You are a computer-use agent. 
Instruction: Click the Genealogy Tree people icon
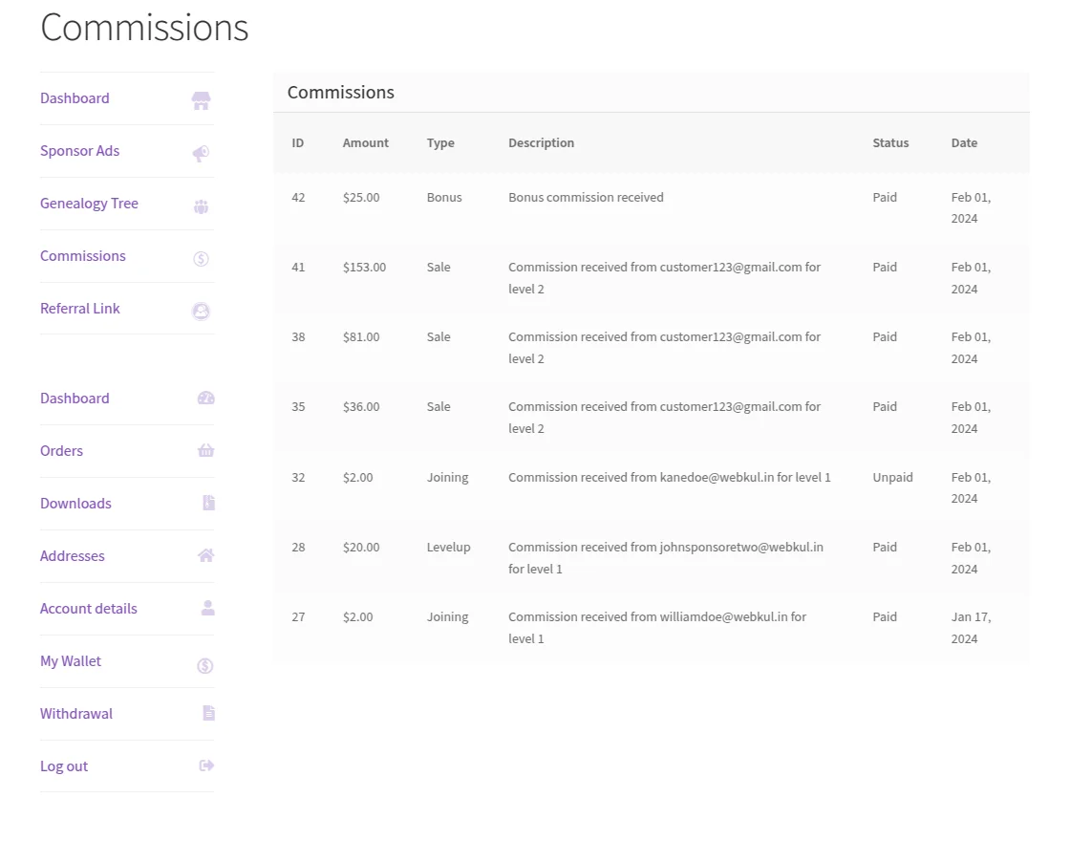201,205
